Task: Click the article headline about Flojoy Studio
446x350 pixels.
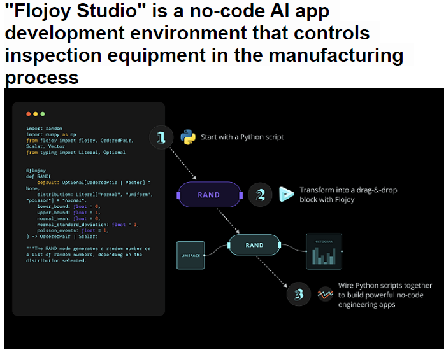Action: point(204,44)
